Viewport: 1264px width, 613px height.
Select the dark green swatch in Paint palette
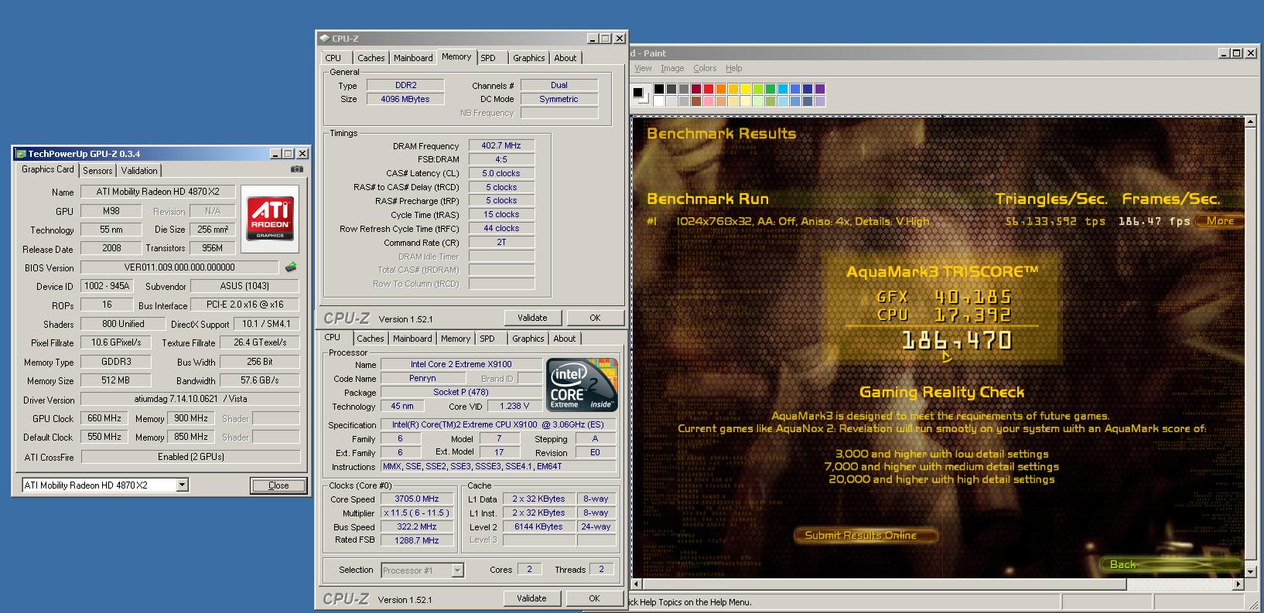(770, 89)
